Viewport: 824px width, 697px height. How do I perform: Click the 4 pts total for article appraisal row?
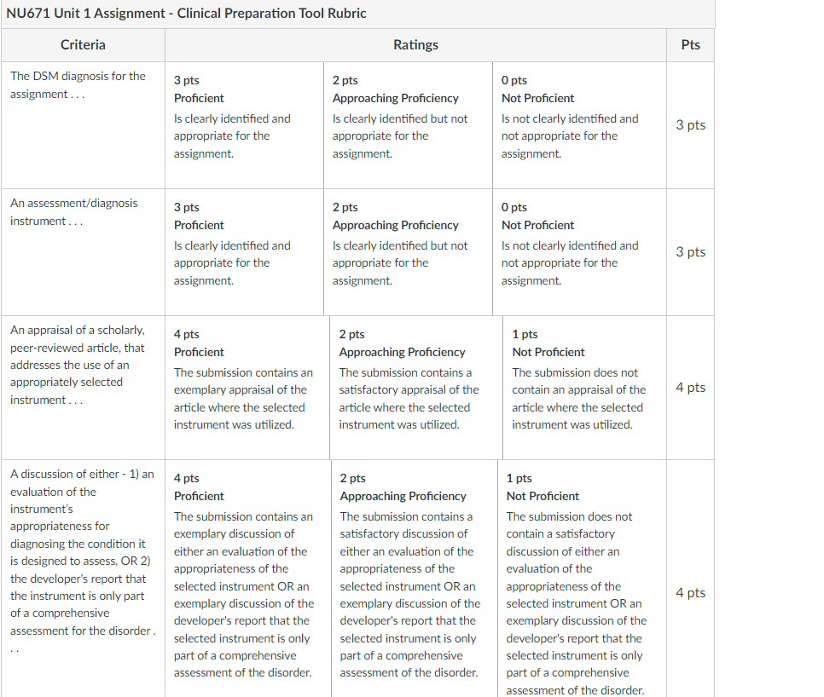[x=691, y=388]
